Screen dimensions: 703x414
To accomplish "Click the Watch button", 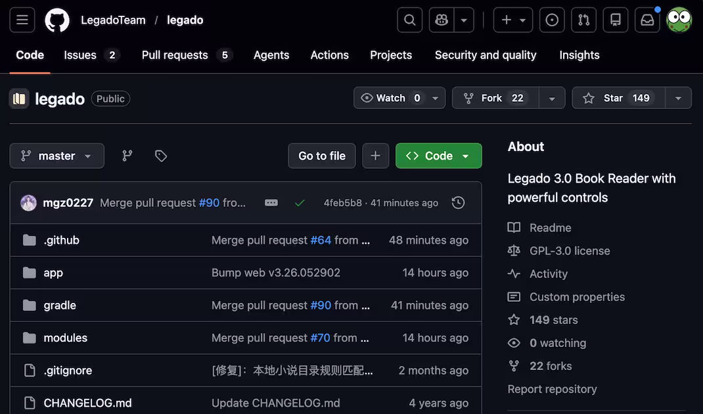I will [x=390, y=98].
